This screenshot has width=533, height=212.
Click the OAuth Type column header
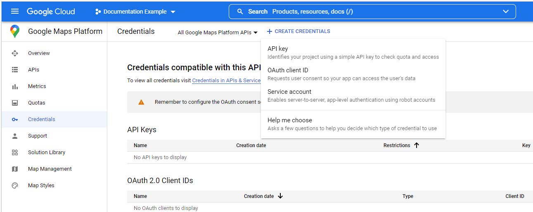click(408, 196)
